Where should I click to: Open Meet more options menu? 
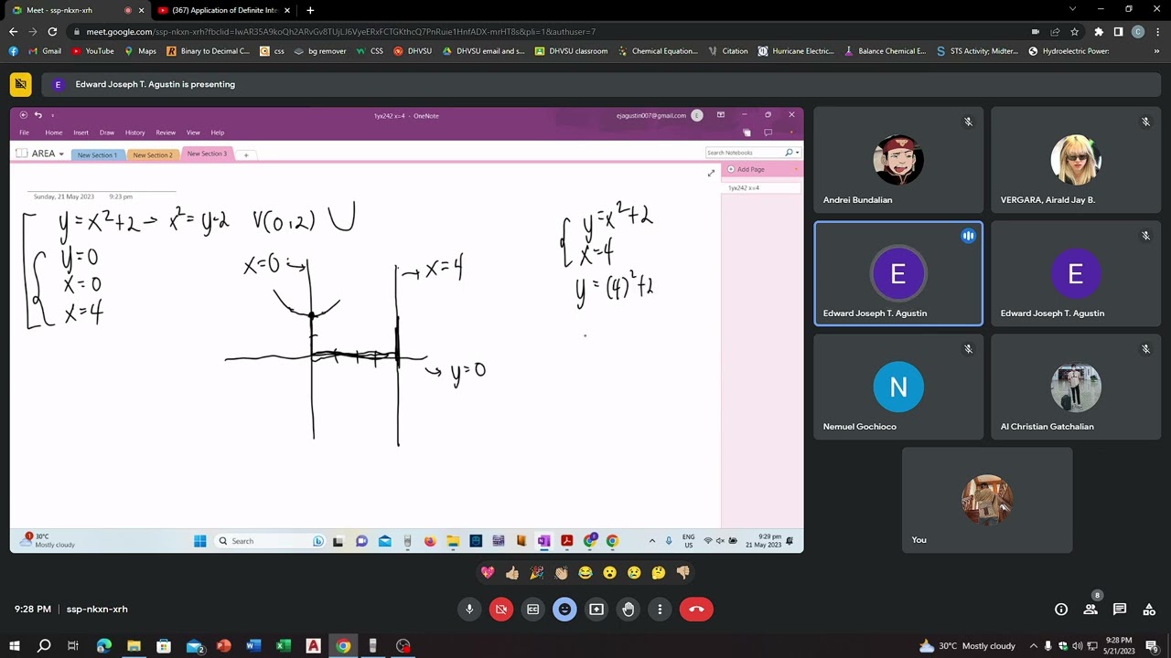click(x=660, y=610)
